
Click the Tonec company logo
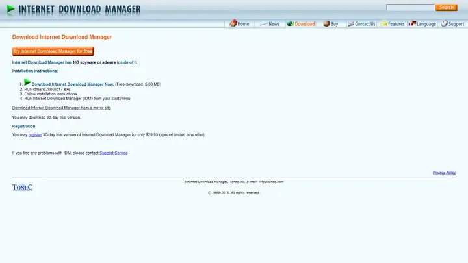pos(22,187)
